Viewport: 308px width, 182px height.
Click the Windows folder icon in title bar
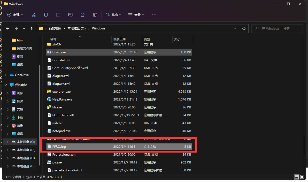[6, 4]
